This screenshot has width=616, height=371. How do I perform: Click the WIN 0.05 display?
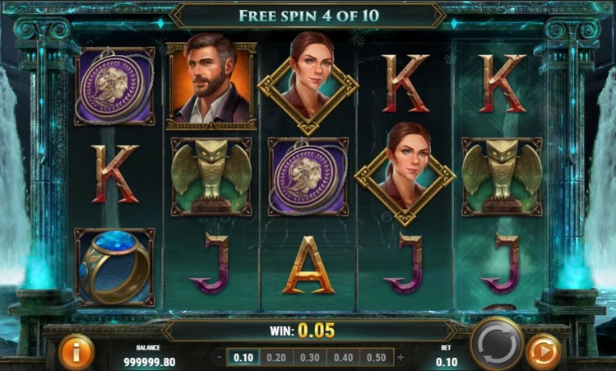302,331
